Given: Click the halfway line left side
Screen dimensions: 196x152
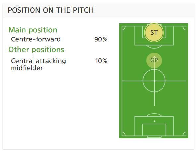Looking at the screenshot, I should point(132,81).
